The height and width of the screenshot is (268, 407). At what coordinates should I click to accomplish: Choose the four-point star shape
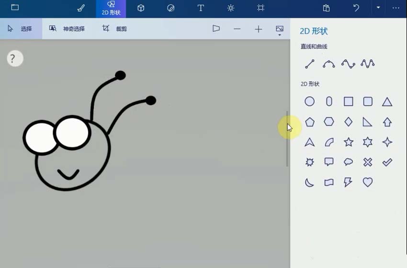[x=387, y=142]
